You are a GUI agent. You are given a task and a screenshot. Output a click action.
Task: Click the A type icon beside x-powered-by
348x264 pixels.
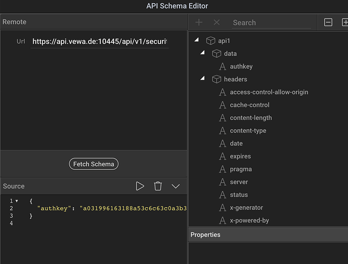pyautogui.click(x=223, y=221)
